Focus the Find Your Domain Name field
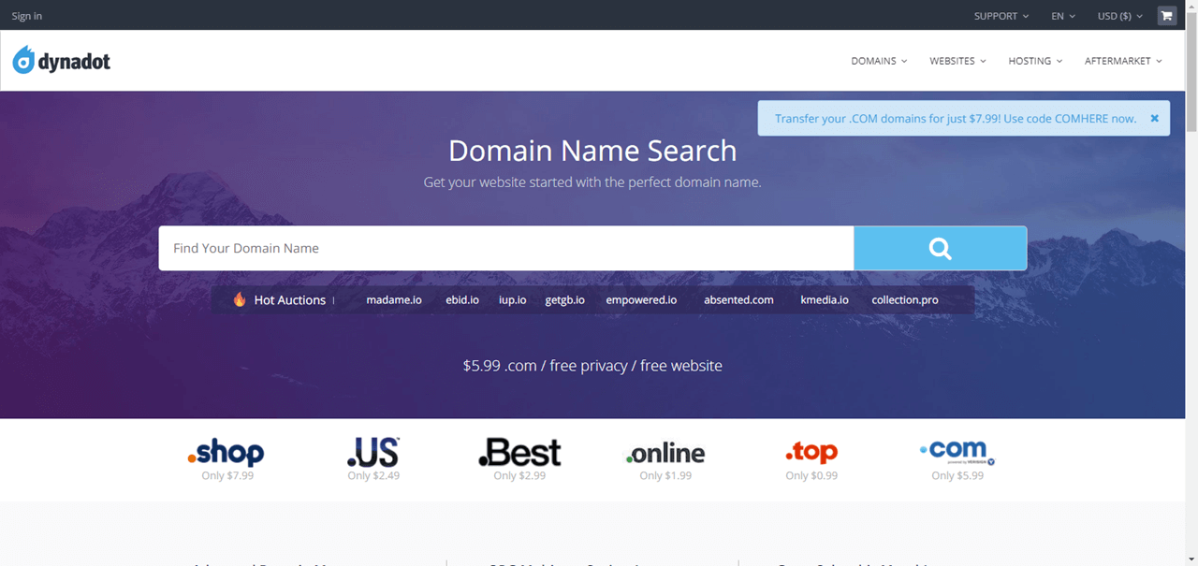 (x=505, y=249)
